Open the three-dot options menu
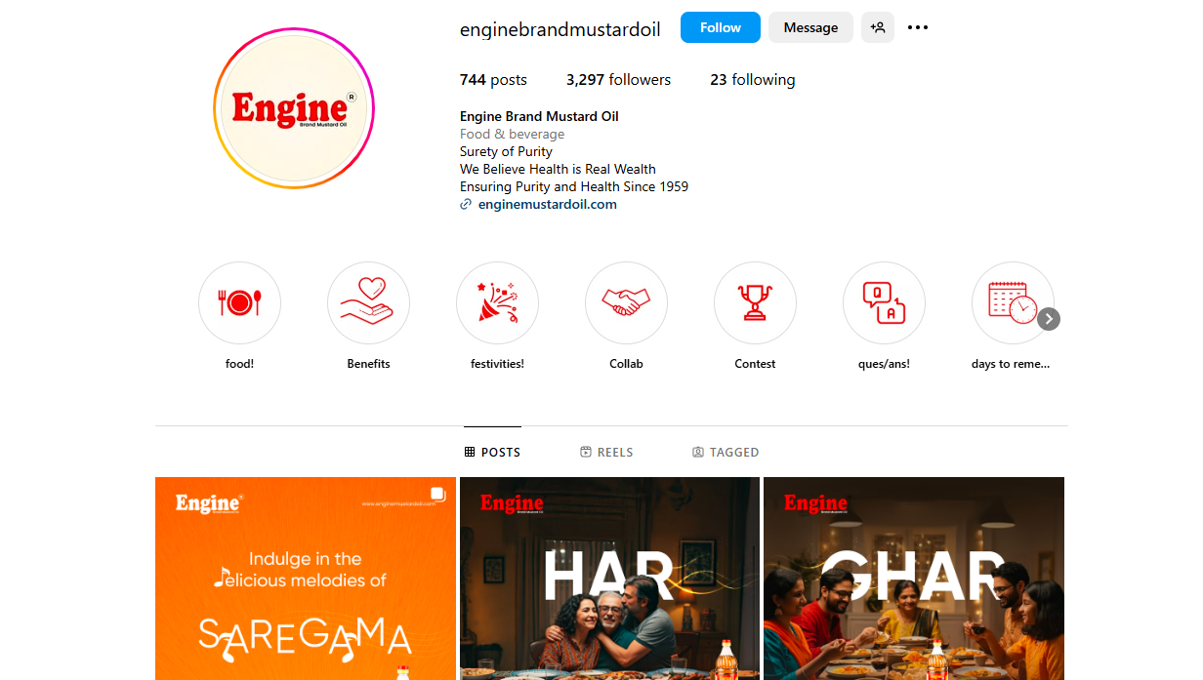 coord(918,27)
